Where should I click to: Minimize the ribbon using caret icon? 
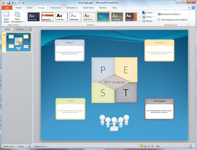(x=189, y=8)
